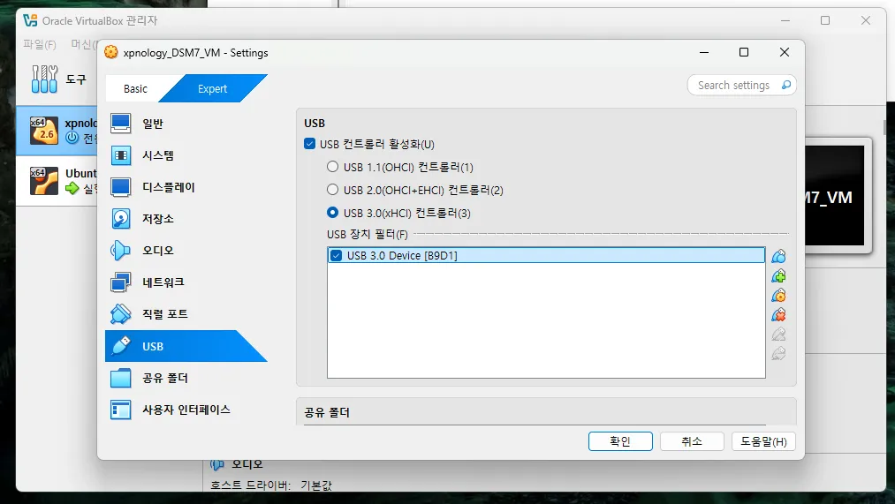Select the USB category in sidebar
This screenshot has width=895, height=504.
pos(186,346)
